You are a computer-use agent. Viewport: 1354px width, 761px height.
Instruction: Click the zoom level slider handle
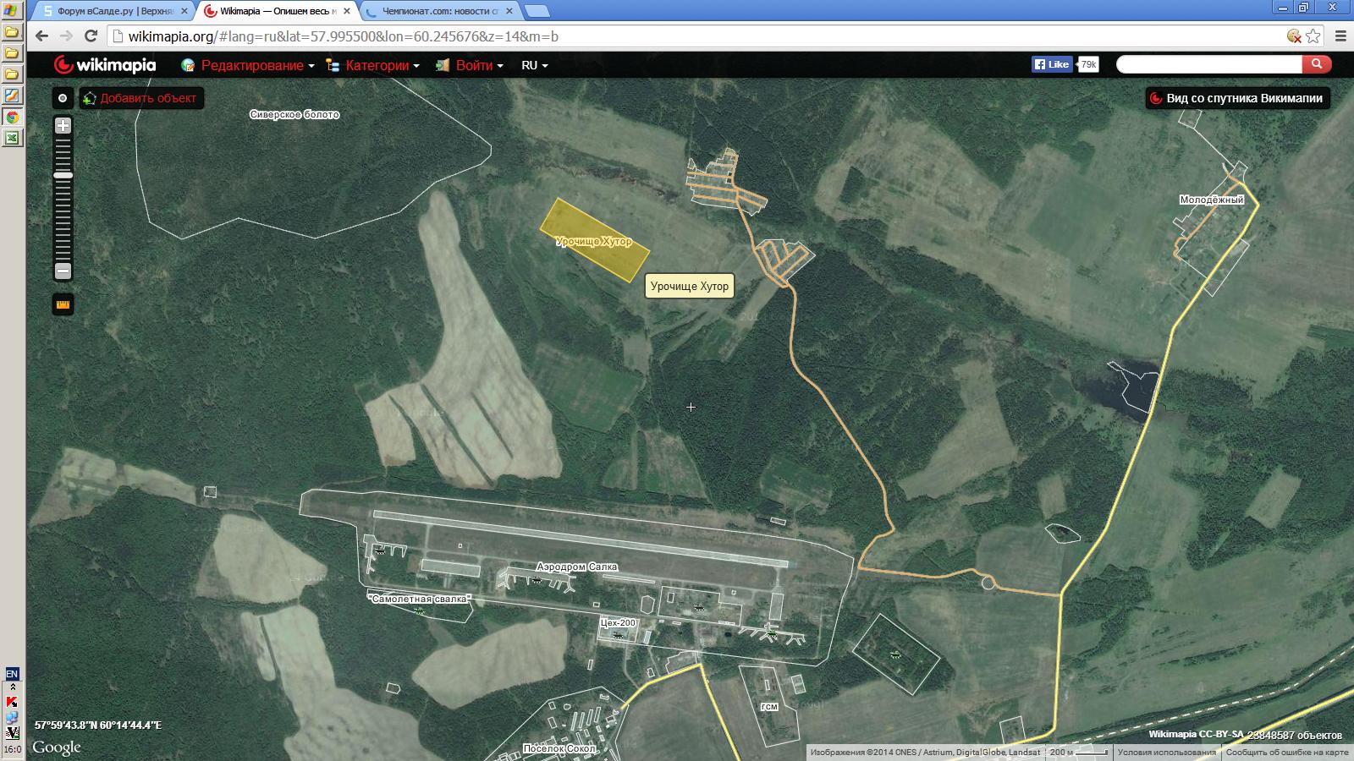63,175
